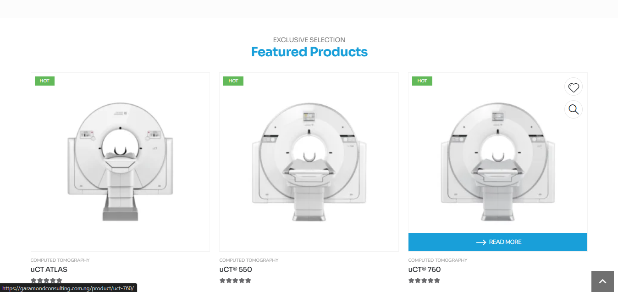
Task: Click HOT badge on uCT 550 card
Action: (x=233, y=81)
